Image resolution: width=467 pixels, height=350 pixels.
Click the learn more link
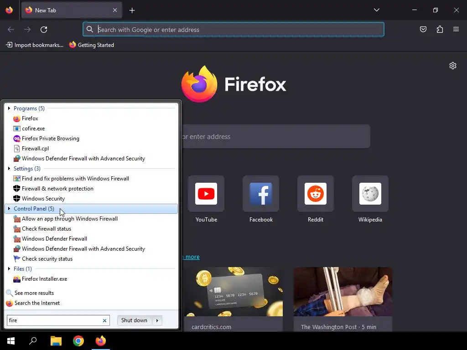click(191, 257)
